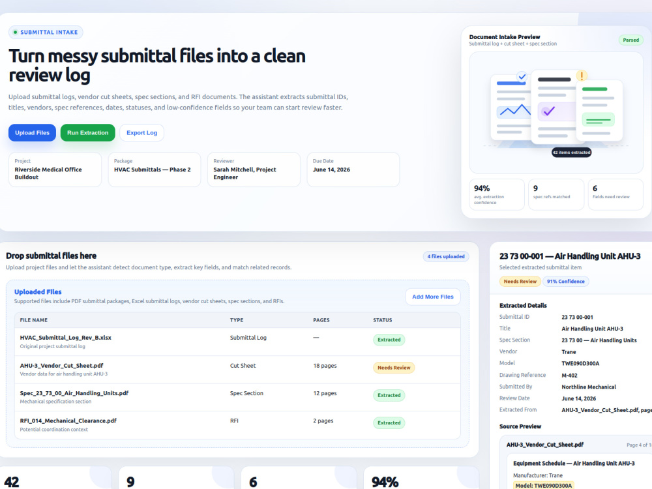The width and height of the screenshot is (652, 489).
Task: Click the Submittal Log type cell
Action: (248, 338)
